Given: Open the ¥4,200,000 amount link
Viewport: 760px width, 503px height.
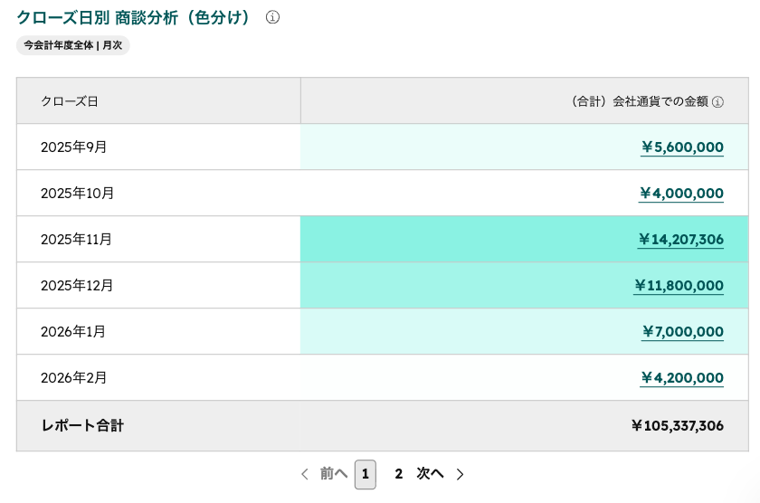Looking at the screenshot, I should pos(682,377).
